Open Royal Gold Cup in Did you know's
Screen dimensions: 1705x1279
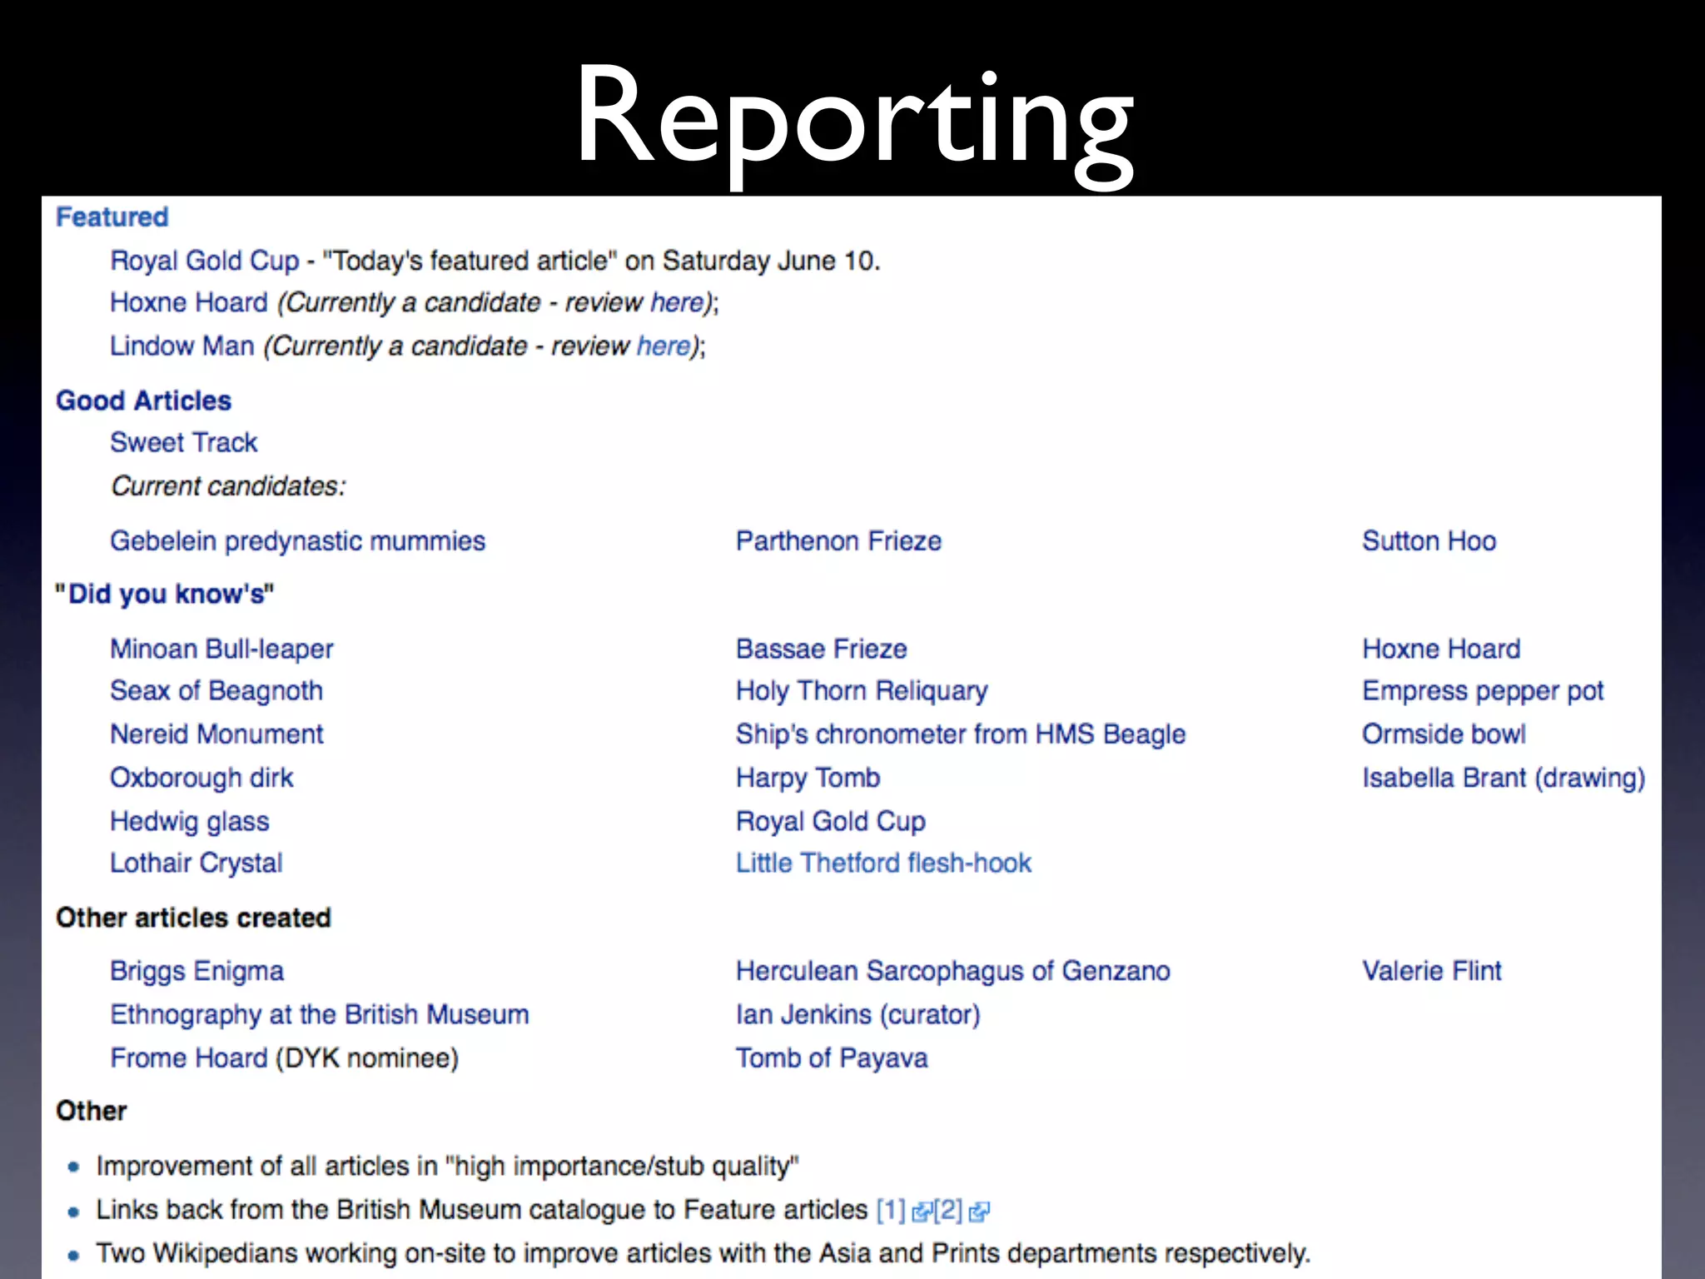pos(831,822)
